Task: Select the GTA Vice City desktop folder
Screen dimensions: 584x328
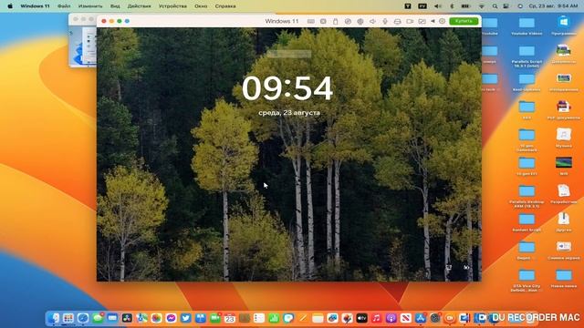Action: click(527, 281)
